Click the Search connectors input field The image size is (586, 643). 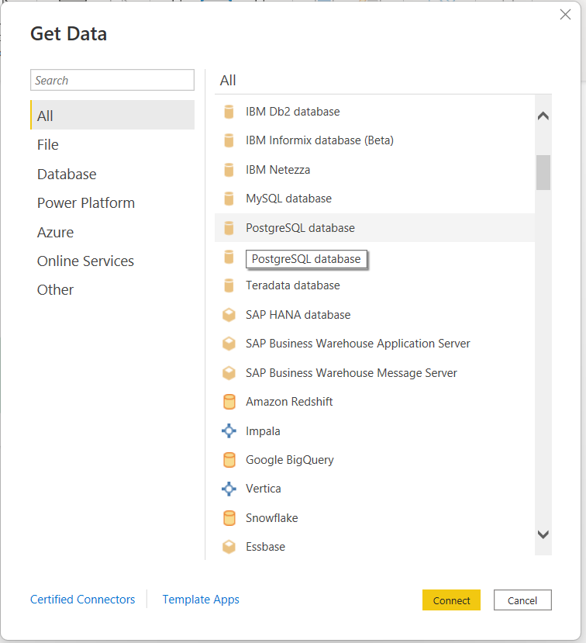[x=112, y=80]
